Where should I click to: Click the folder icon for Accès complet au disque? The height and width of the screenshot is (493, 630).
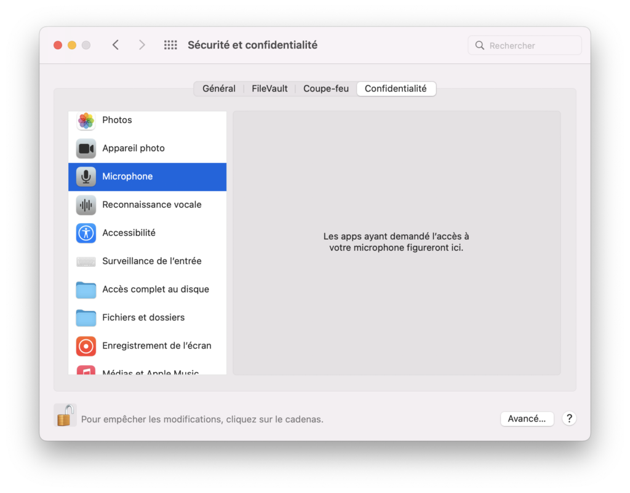[x=86, y=290]
